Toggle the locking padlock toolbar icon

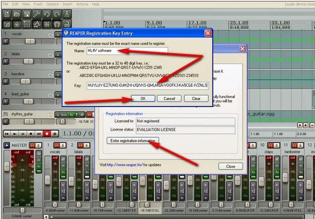pos(67,24)
